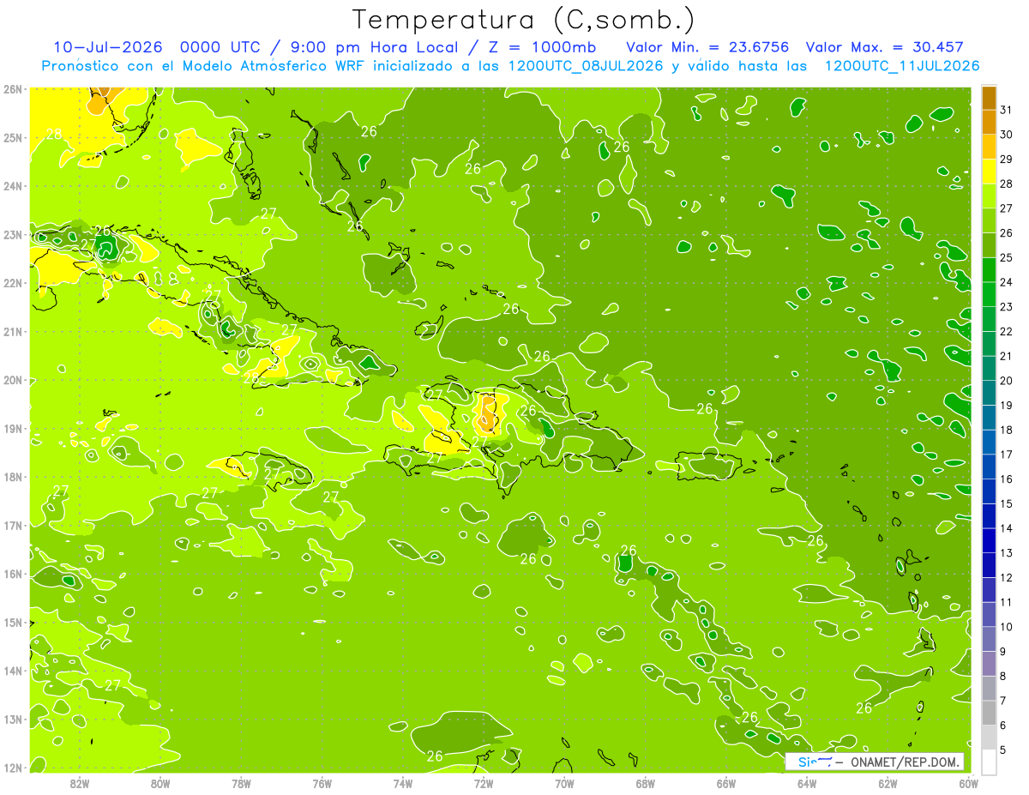Click the title "Temperatura (C,somb.)"
This screenshot has width=1029, height=795.
click(525, 20)
